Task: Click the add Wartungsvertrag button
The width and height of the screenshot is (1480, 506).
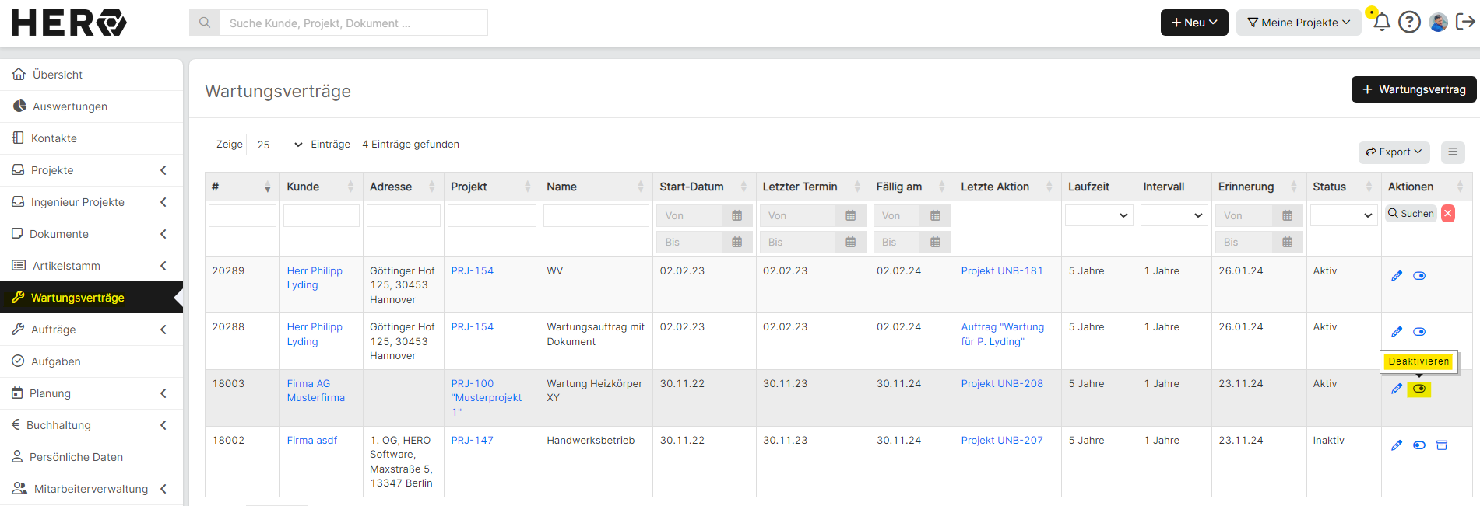Action: 1414,89
